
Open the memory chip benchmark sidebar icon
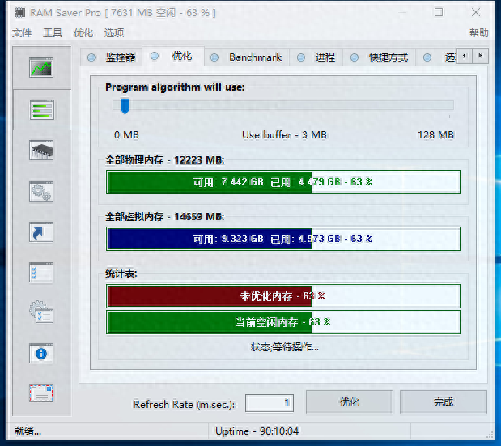[41, 151]
